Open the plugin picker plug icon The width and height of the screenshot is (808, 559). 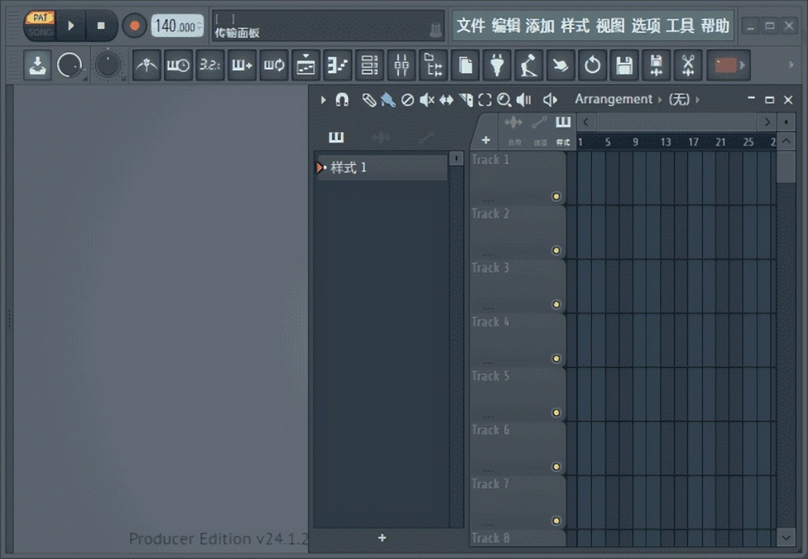pos(497,66)
